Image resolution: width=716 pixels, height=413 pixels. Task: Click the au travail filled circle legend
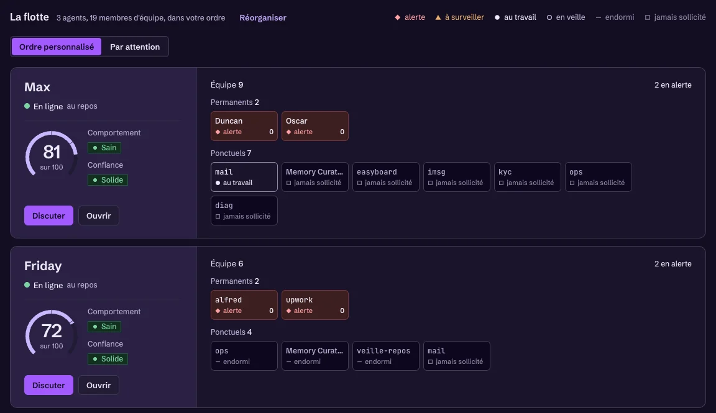[497, 17]
